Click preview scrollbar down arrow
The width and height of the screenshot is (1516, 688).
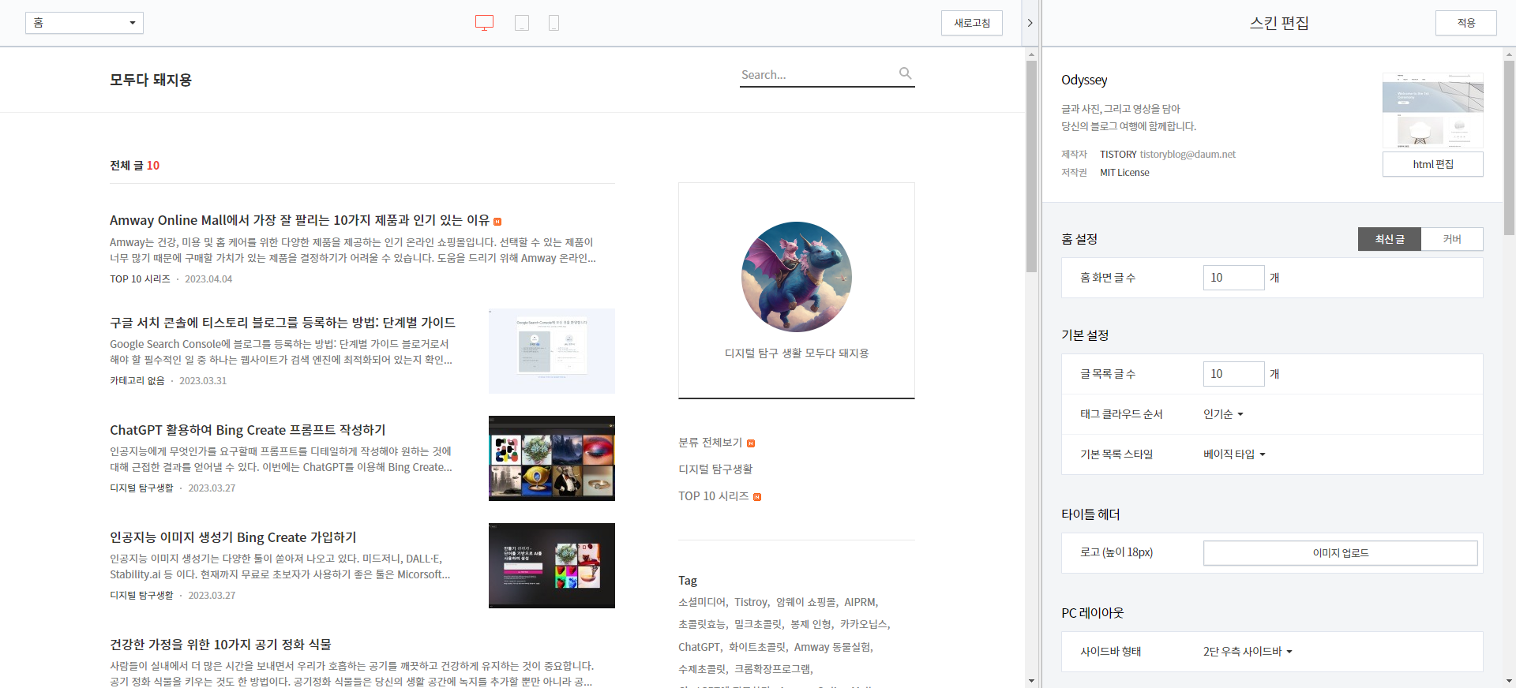(1031, 681)
